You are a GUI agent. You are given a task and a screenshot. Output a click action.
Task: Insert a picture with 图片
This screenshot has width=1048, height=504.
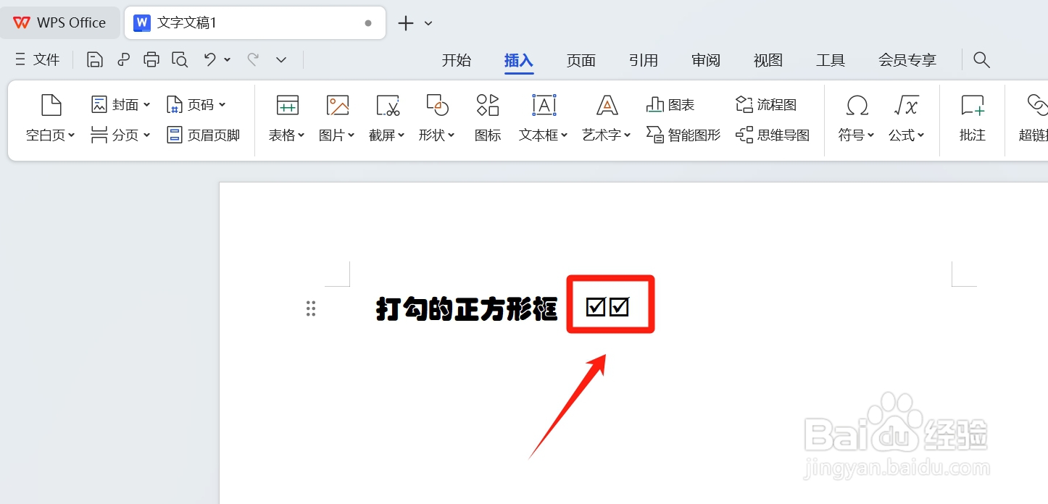[x=335, y=117]
